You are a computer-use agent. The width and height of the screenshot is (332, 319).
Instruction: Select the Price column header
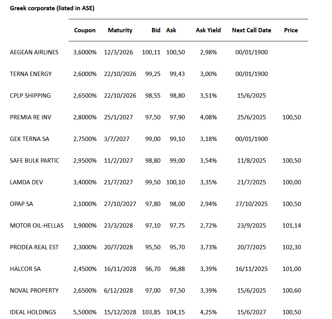[291, 30]
